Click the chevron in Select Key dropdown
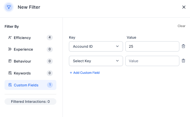This screenshot has width=190, height=117. click(x=117, y=61)
